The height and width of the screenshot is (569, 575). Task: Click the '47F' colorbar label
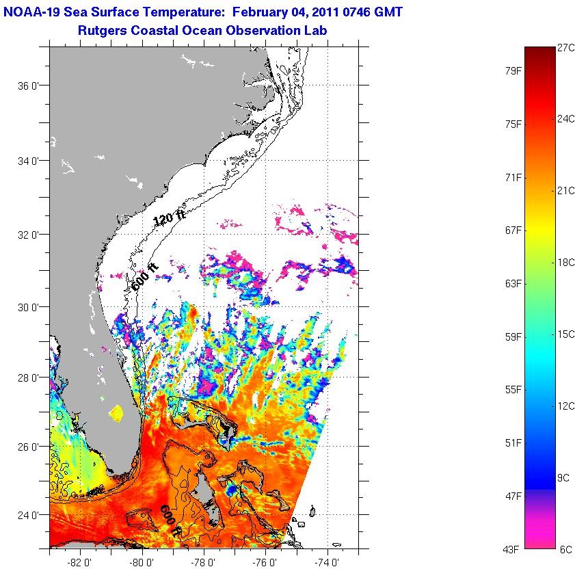(513, 497)
